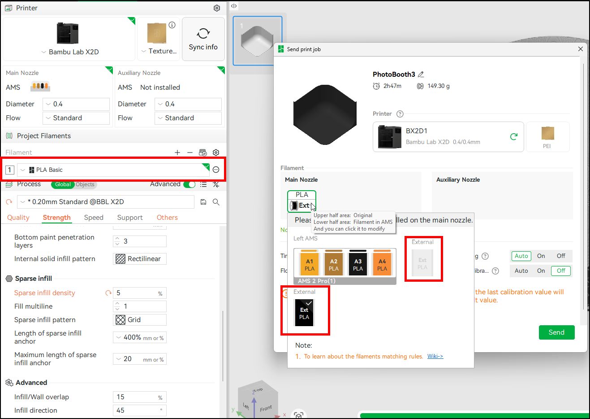The image size is (590, 419).
Task: Open the Texture plate type dropdown
Action: (x=159, y=51)
